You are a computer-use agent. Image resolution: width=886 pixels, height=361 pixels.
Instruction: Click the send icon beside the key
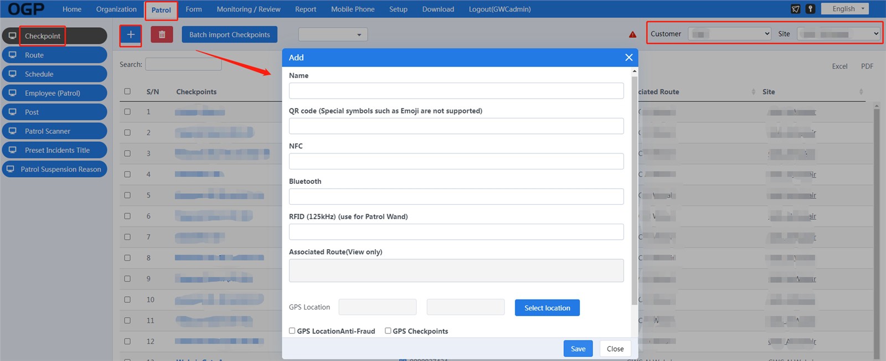pyautogui.click(x=796, y=9)
